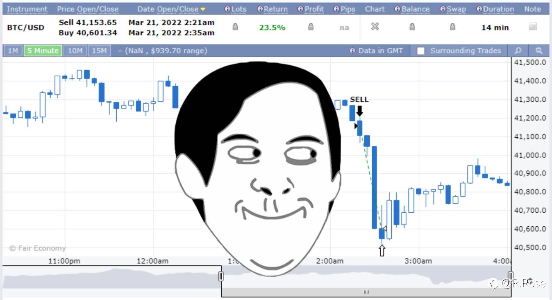This screenshot has height=300, width=552.
Task: Click the info icon beside Pips header
Action: [x=336, y=9]
